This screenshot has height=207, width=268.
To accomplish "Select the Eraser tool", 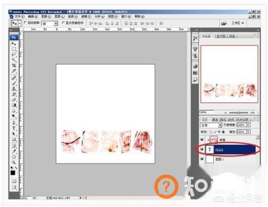I will [x=14, y=99].
